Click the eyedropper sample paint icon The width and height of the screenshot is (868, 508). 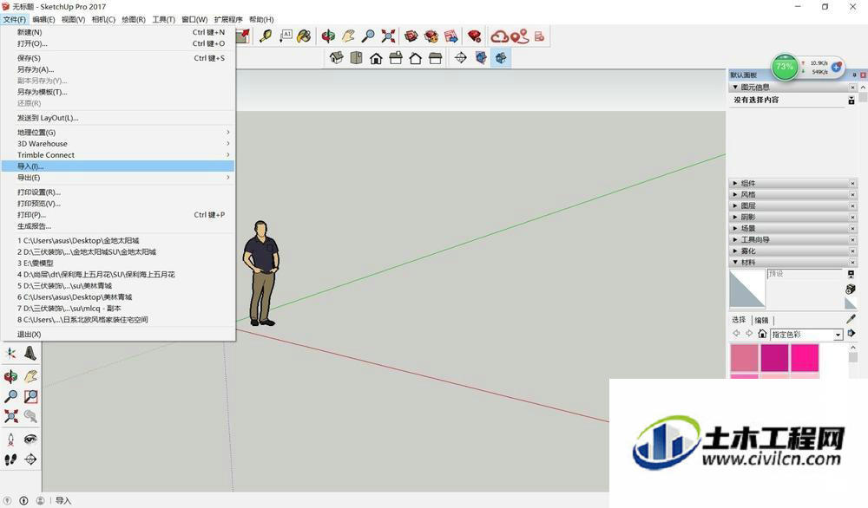click(x=852, y=319)
